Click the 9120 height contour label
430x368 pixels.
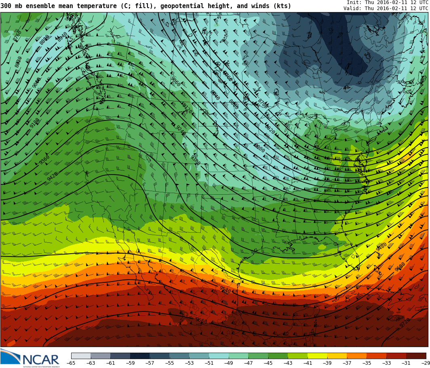(x=187, y=109)
